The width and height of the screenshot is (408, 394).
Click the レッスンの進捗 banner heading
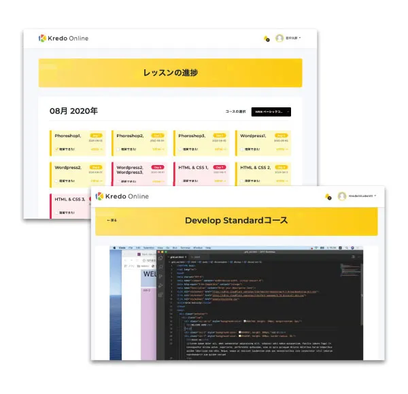tap(171, 73)
